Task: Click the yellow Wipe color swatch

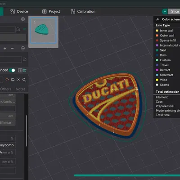Action: pos(157,80)
